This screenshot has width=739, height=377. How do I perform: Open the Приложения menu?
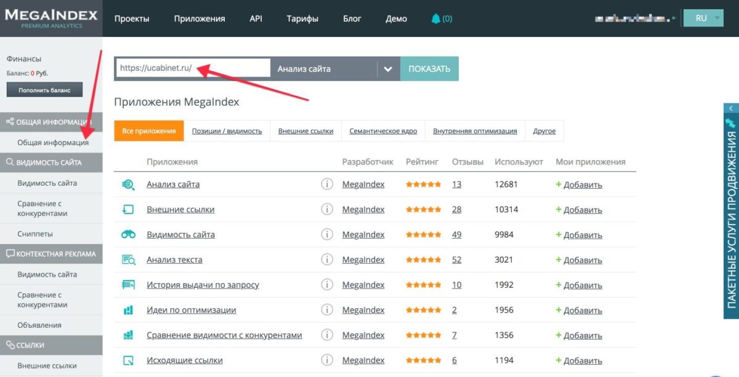[200, 18]
